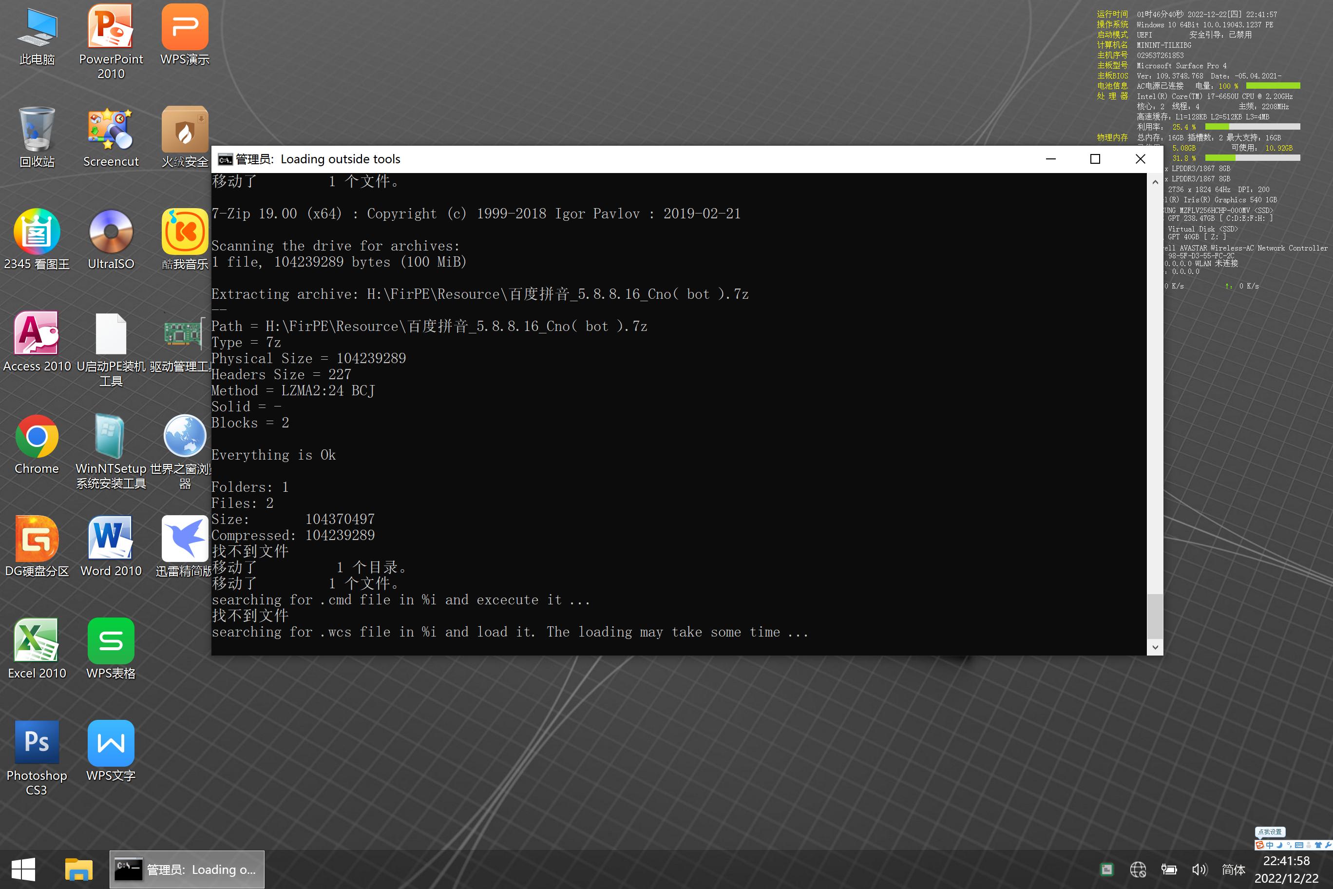The height and width of the screenshot is (889, 1333).
Task: Select the 管理员: Loading o... taskbar button
Action: click(x=187, y=869)
